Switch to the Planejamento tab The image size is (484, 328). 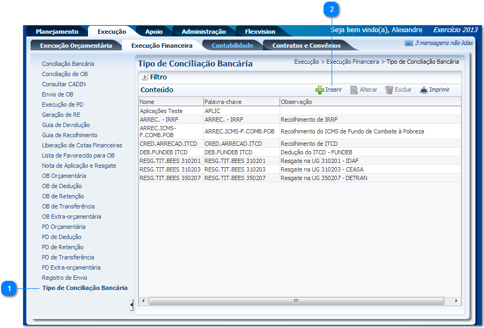57,32
